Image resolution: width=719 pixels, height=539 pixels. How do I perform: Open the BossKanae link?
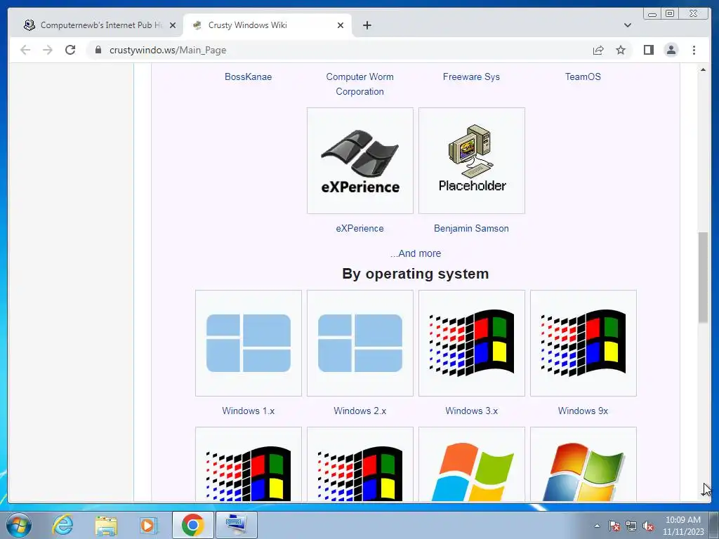[248, 76]
